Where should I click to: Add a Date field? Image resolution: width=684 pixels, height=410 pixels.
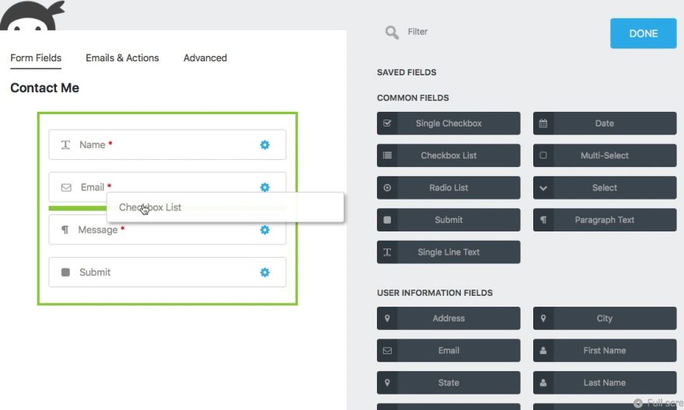click(605, 123)
